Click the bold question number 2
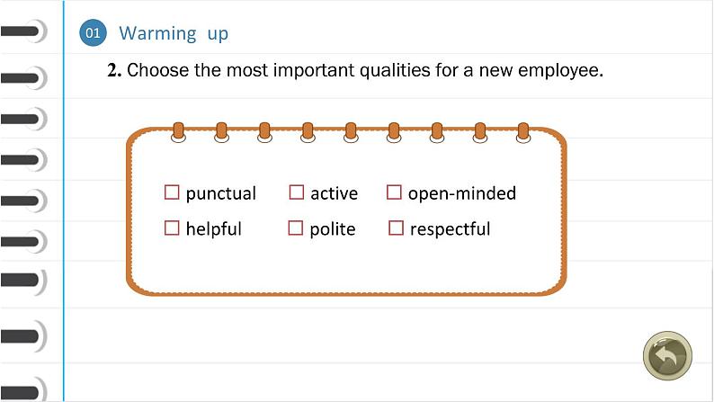 click(114, 70)
